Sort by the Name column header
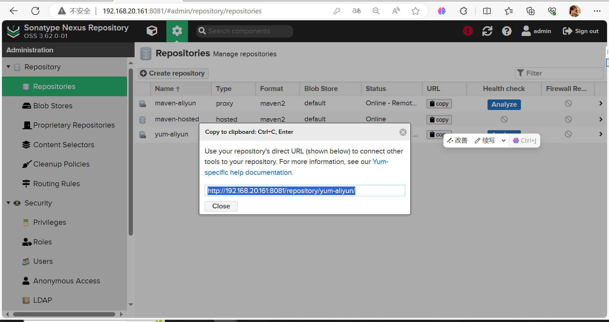 coord(181,89)
